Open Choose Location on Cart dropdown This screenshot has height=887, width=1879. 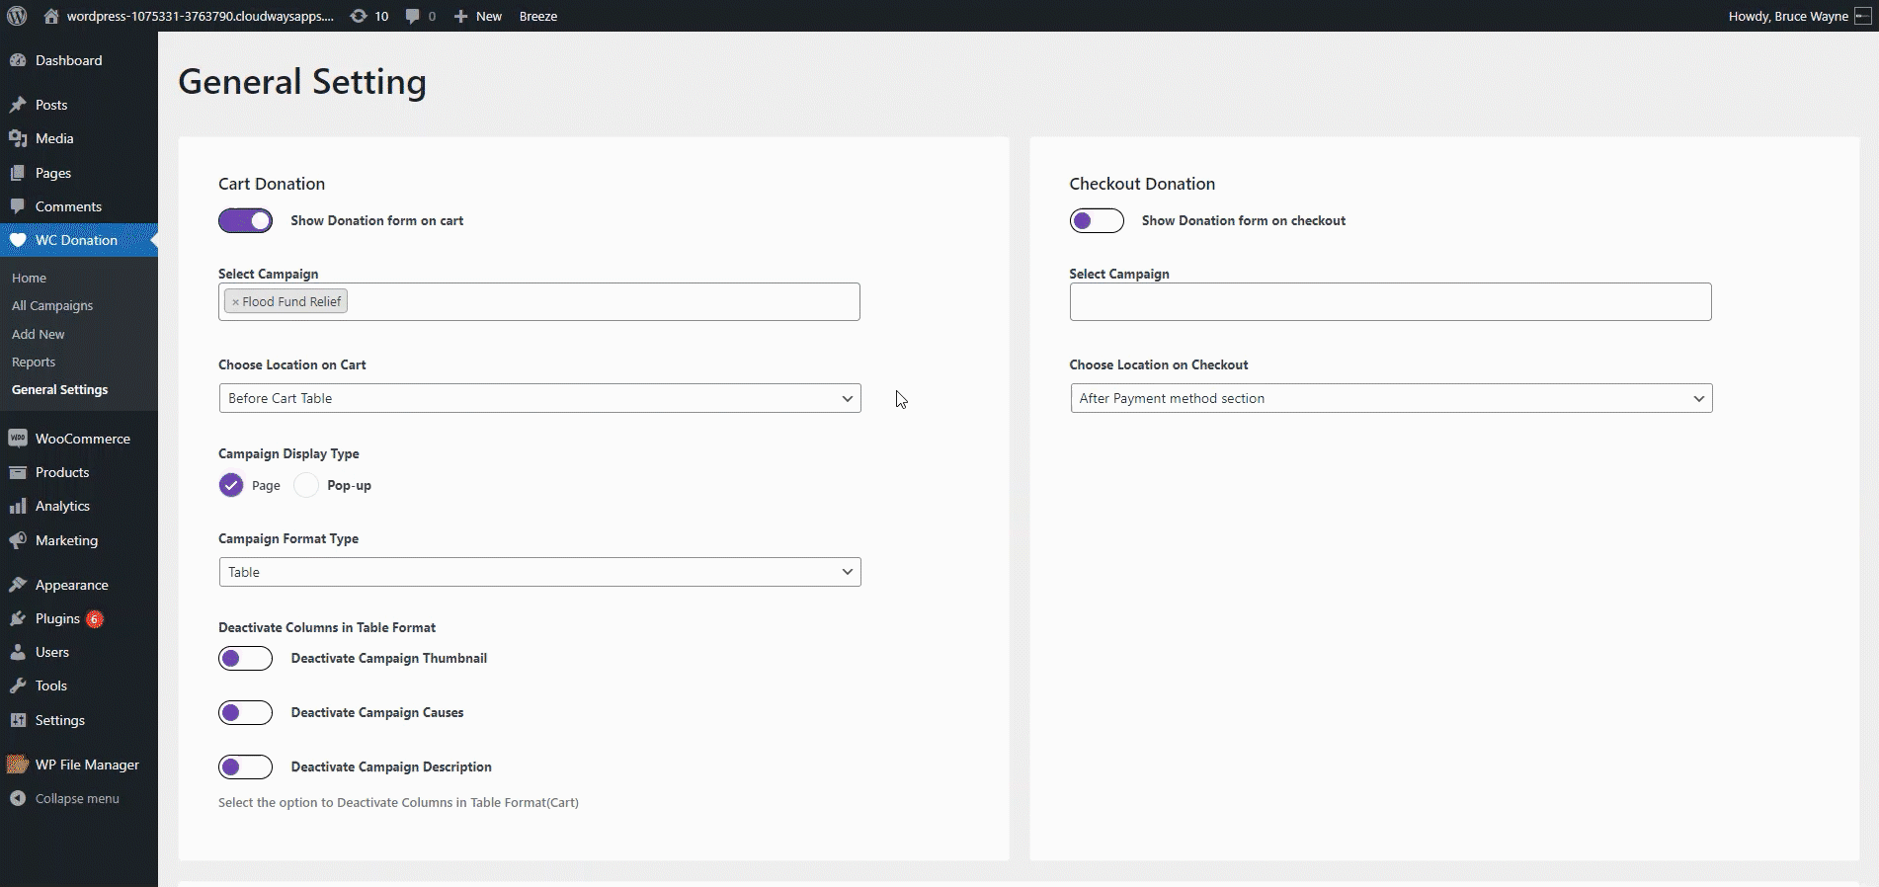(539, 398)
